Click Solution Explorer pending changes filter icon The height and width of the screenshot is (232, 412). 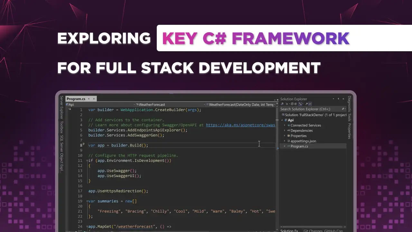pyautogui.click(x=287, y=104)
